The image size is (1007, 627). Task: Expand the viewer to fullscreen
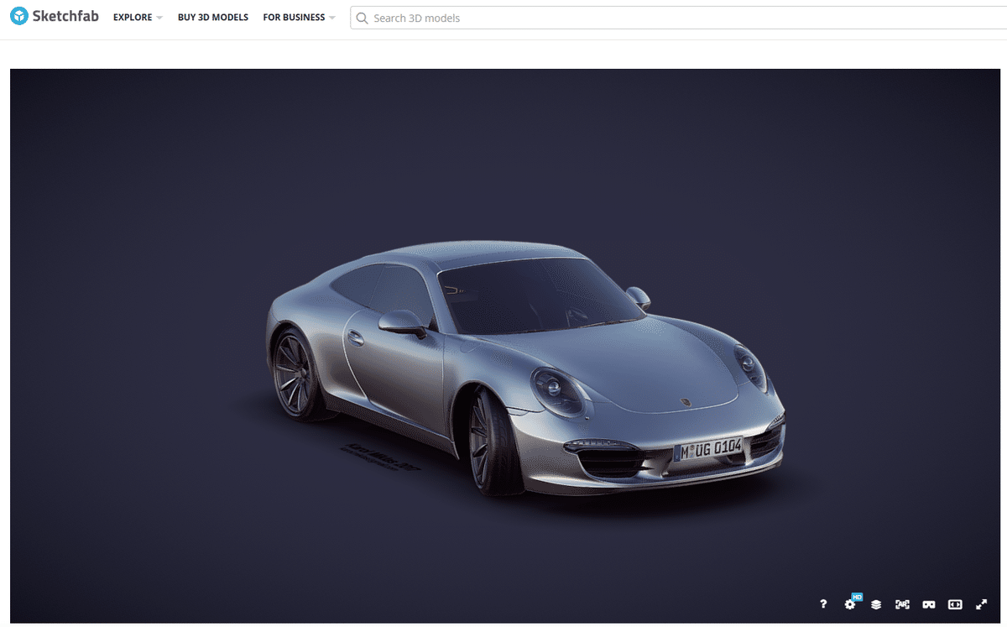tap(981, 604)
